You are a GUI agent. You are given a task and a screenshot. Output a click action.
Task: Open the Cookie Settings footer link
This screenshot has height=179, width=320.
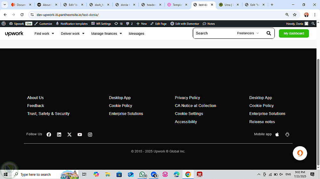click(x=189, y=114)
